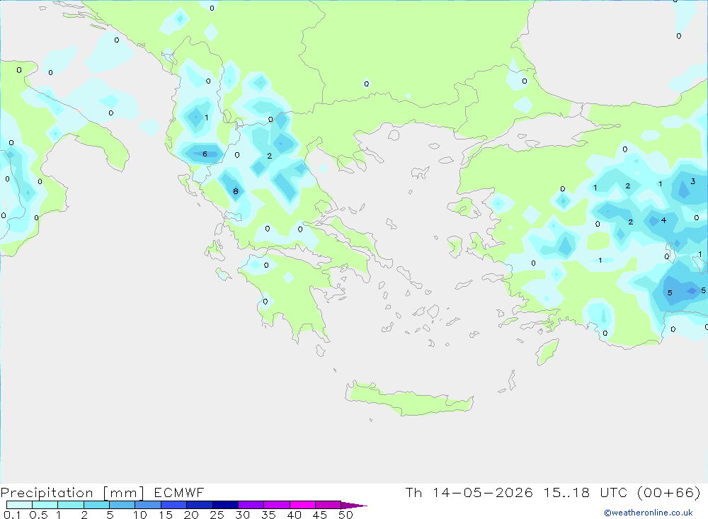This screenshot has width=708, height=519.
Task: Click the '15..18 UTC' time range text
Action: point(587,493)
